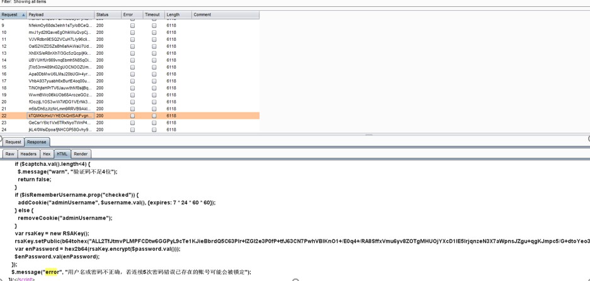Viewport: 590px width, 281px height.
Task: Toggle Error checkbox for request 9
Action: [132, 26]
